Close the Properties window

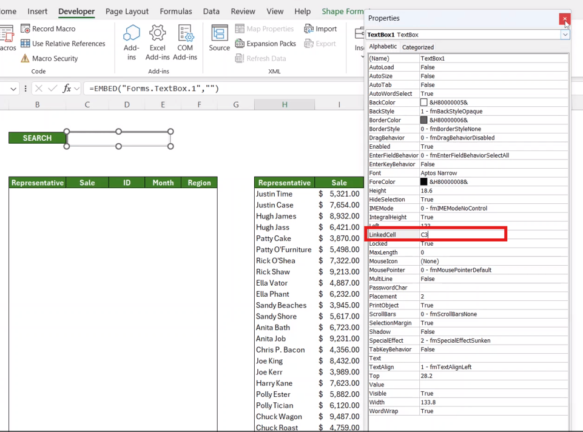pyautogui.click(x=565, y=19)
